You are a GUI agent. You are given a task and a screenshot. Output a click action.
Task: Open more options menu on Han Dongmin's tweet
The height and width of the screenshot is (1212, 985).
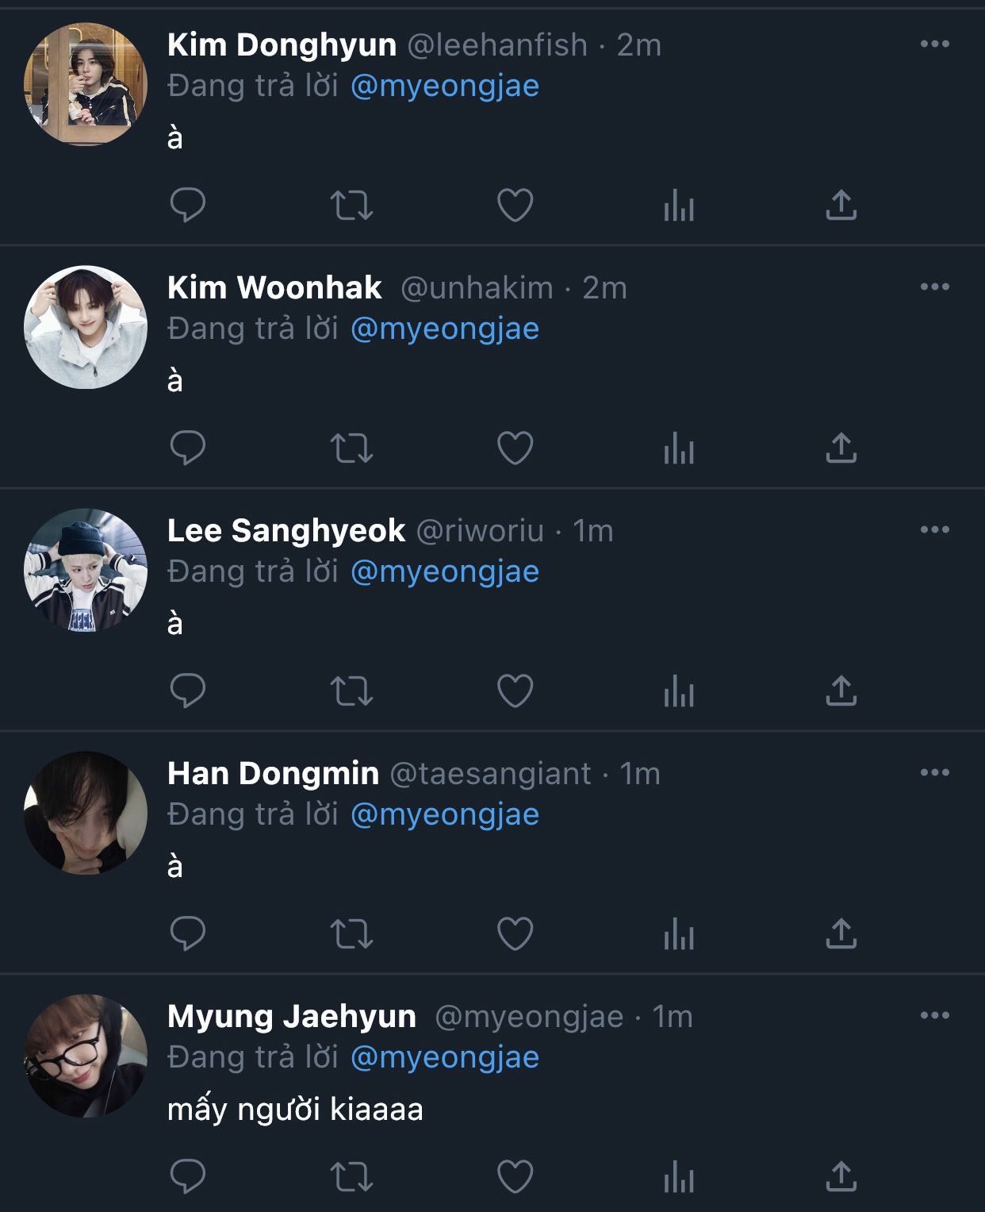pos(934,772)
